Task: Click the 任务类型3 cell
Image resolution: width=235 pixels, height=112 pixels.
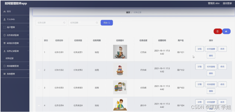Action: [78, 88]
